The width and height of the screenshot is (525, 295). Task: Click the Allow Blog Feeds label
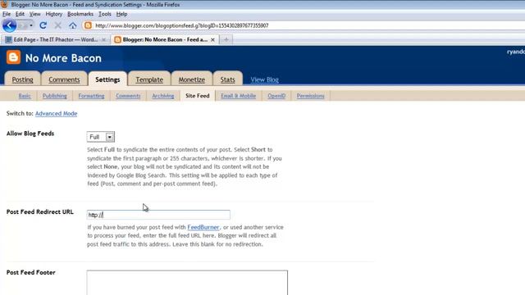coord(30,134)
